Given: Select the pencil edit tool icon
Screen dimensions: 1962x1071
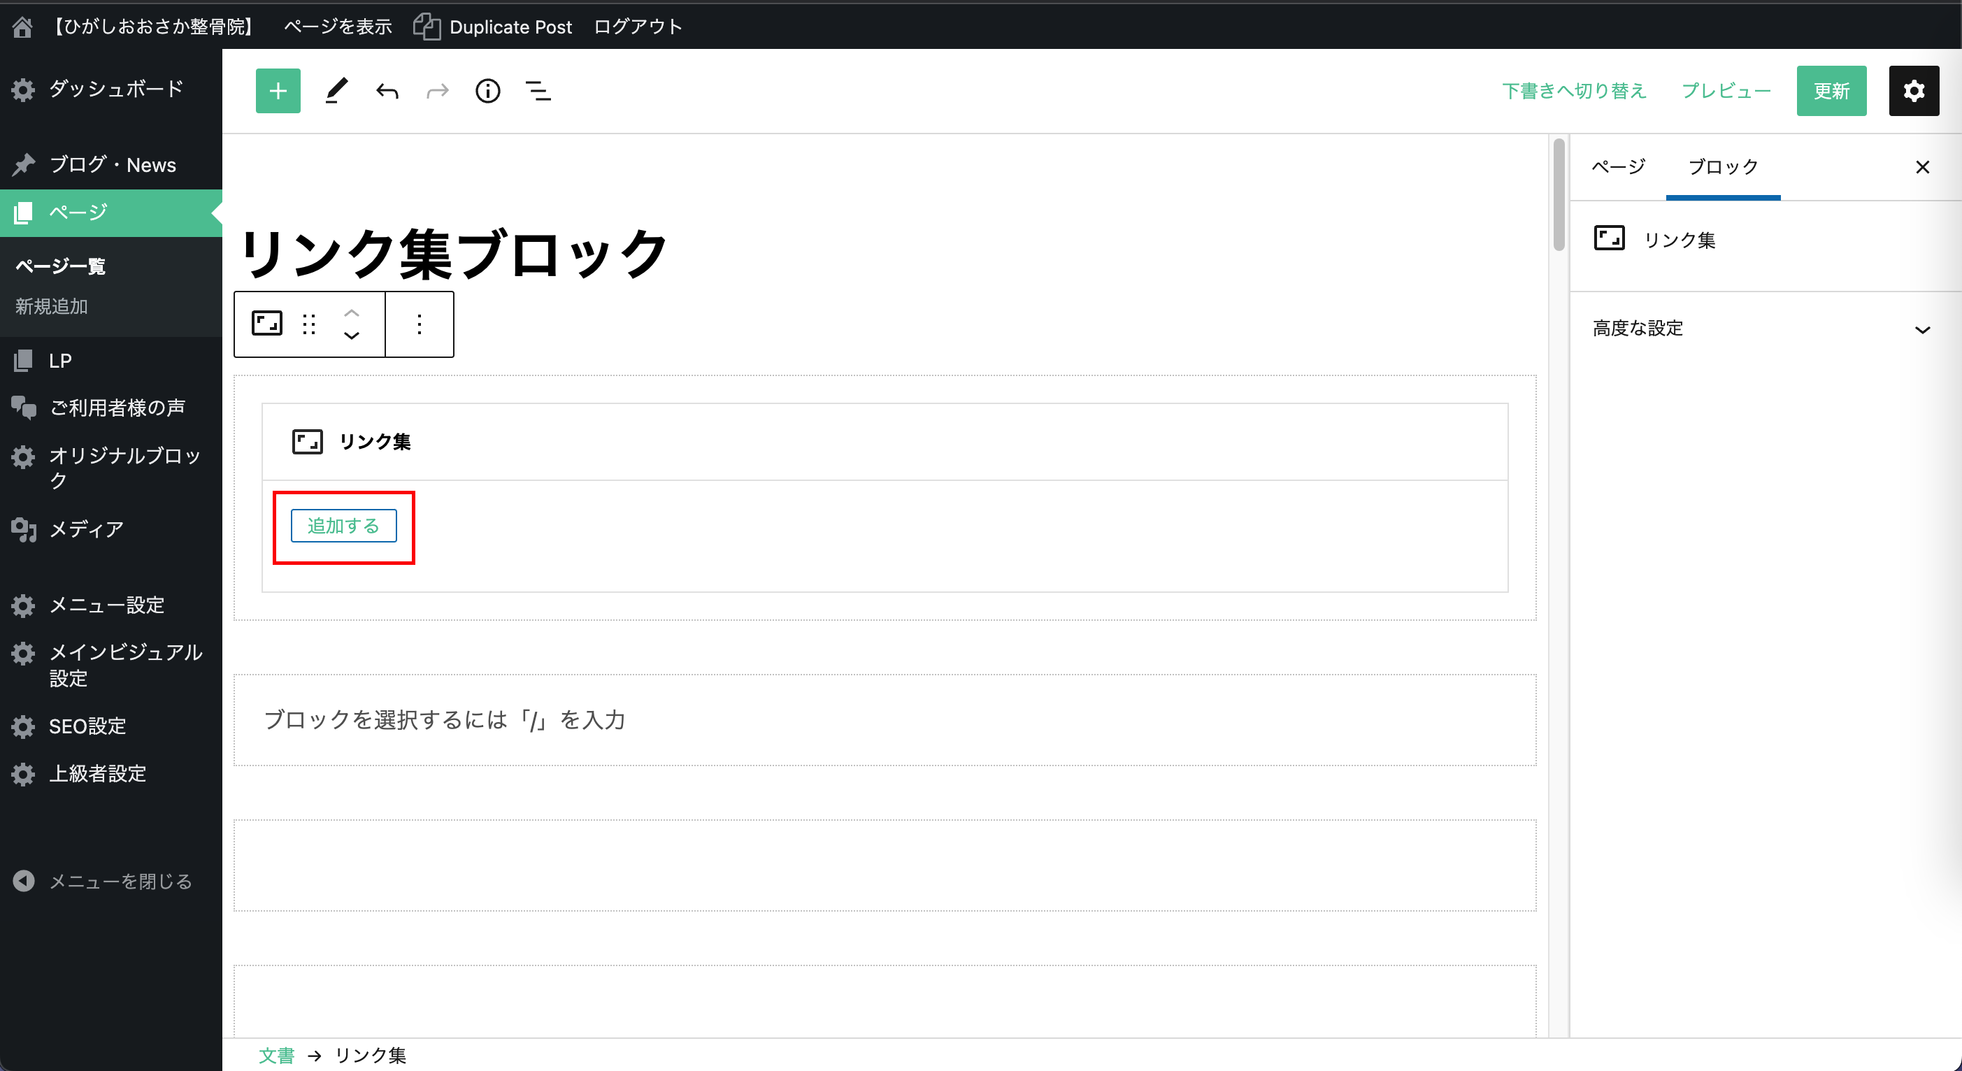Looking at the screenshot, I should click(x=336, y=92).
